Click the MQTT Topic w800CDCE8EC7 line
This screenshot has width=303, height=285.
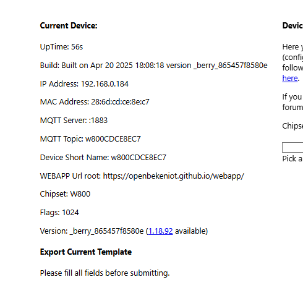(x=90, y=139)
